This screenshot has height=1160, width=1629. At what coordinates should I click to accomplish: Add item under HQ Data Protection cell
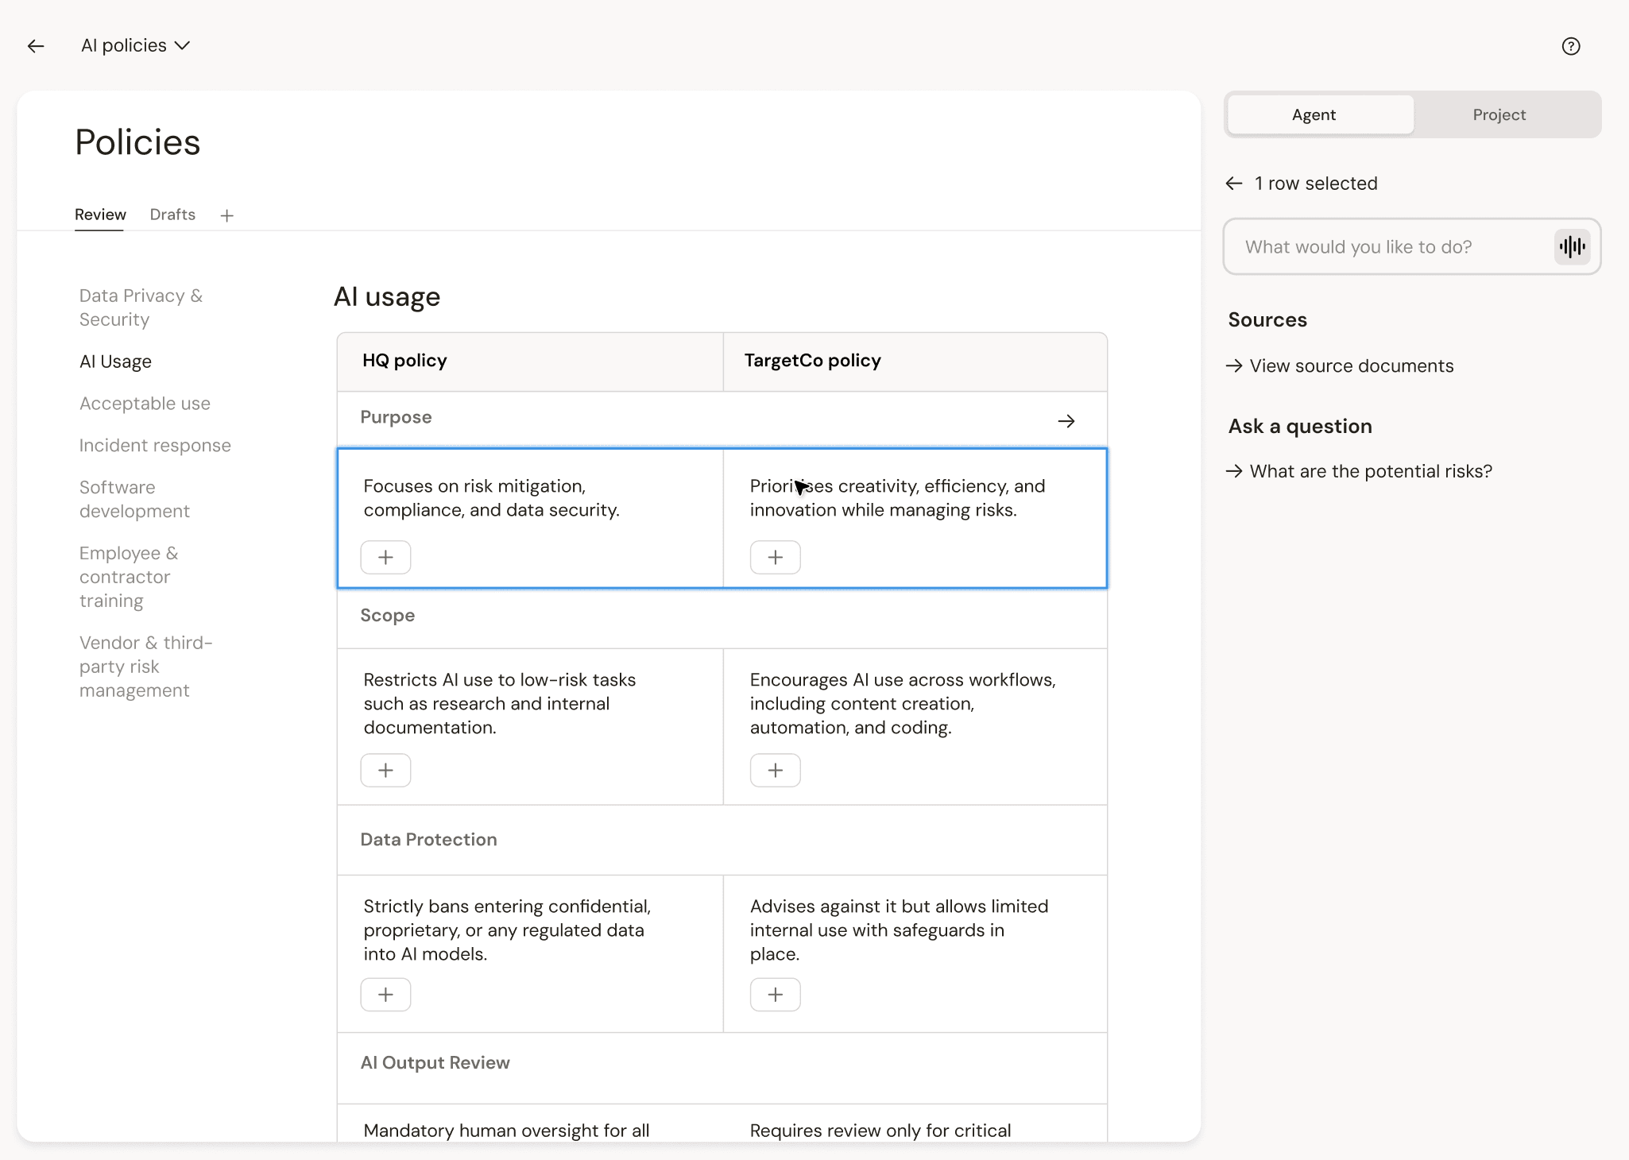click(x=385, y=995)
